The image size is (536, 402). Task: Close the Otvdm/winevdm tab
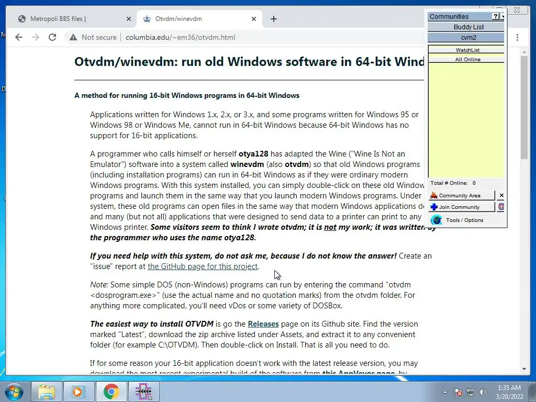point(254,19)
